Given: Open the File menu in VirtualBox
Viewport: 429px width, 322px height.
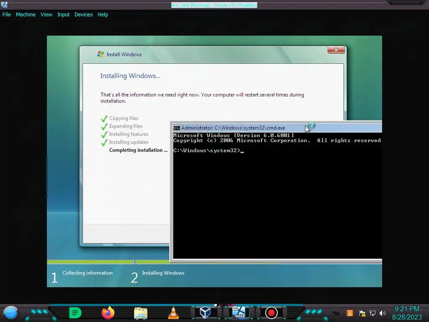Looking at the screenshot, I should (x=7, y=15).
